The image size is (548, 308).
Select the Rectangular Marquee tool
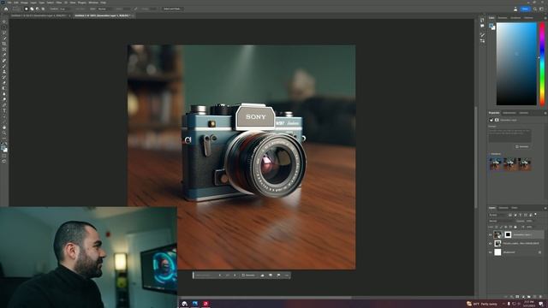click(4, 27)
